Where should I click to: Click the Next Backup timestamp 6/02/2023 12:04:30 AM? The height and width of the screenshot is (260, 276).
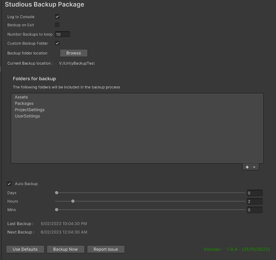pos(64,232)
